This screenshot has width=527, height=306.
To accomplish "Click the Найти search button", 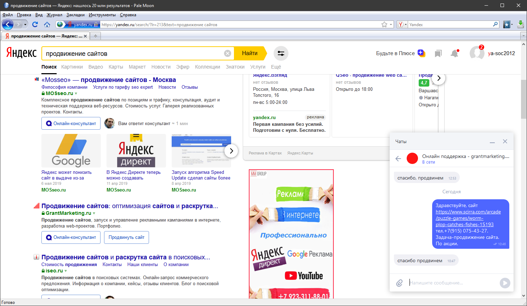I will (250, 53).
